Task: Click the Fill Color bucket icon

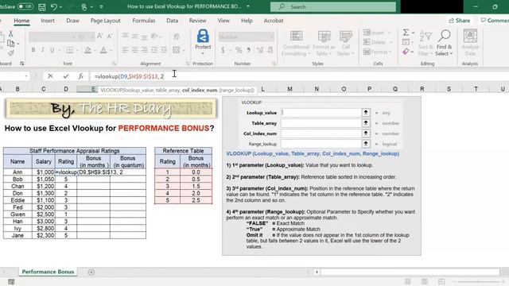Action: tap(87, 50)
